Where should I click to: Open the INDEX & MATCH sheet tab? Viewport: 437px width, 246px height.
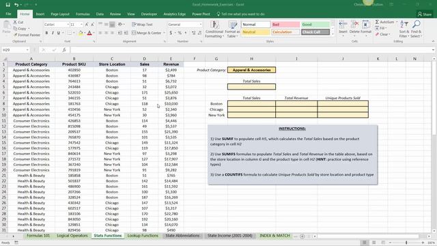[x=274, y=236]
